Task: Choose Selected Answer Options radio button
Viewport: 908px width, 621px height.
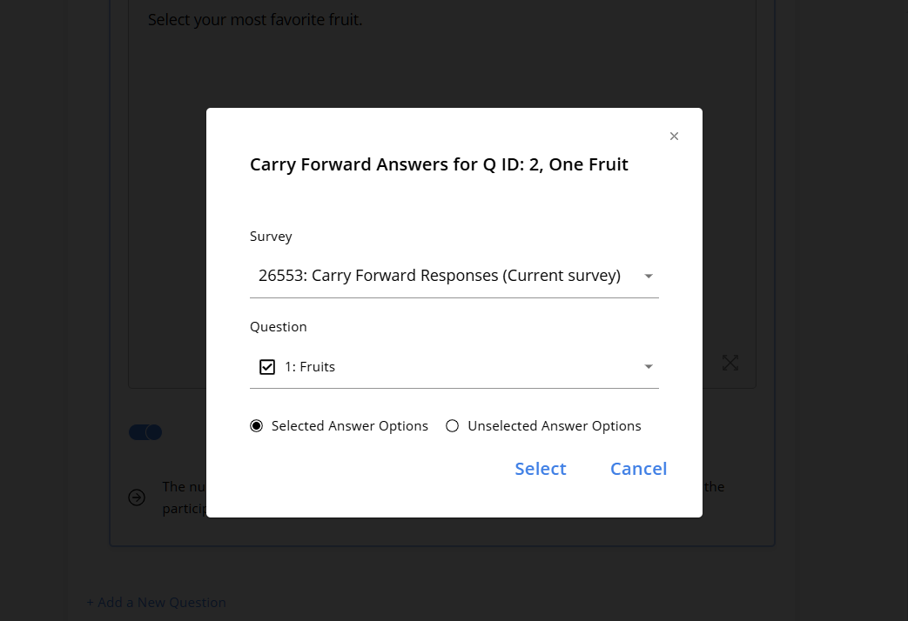Action: tap(256, 426)
